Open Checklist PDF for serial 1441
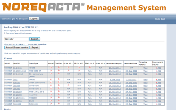The height and width of the screenshot is (110, 176). 59,79
